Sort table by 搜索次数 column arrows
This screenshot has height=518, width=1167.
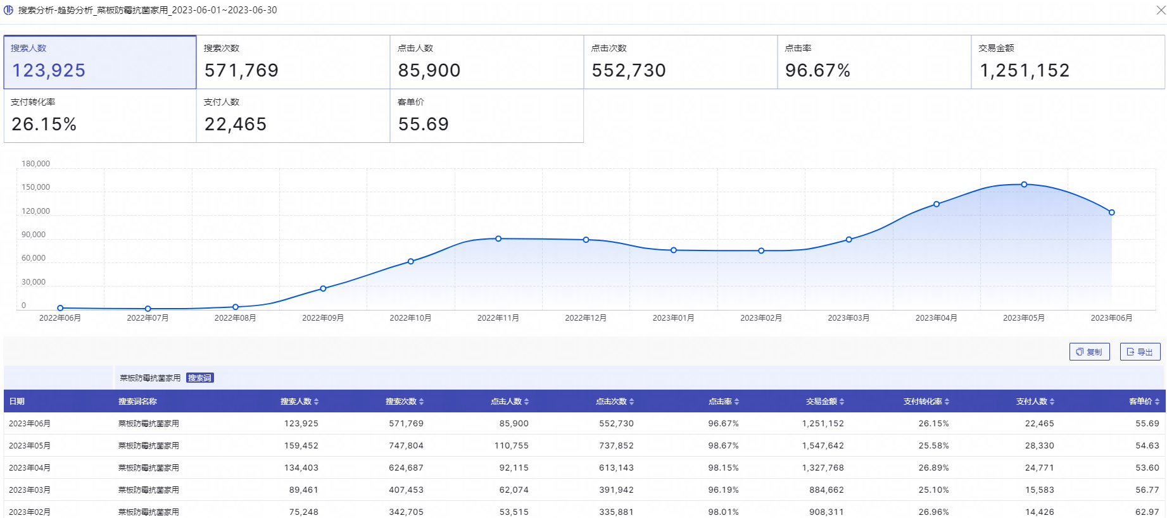pos(421,402)
